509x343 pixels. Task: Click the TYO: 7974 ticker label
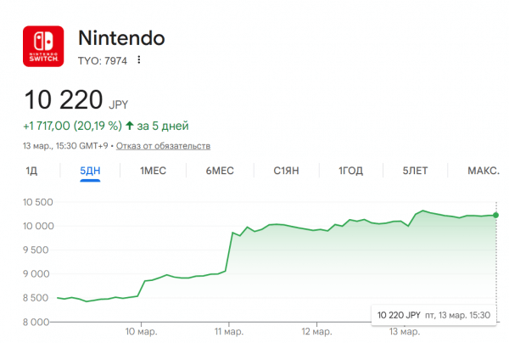pos(102,60)
